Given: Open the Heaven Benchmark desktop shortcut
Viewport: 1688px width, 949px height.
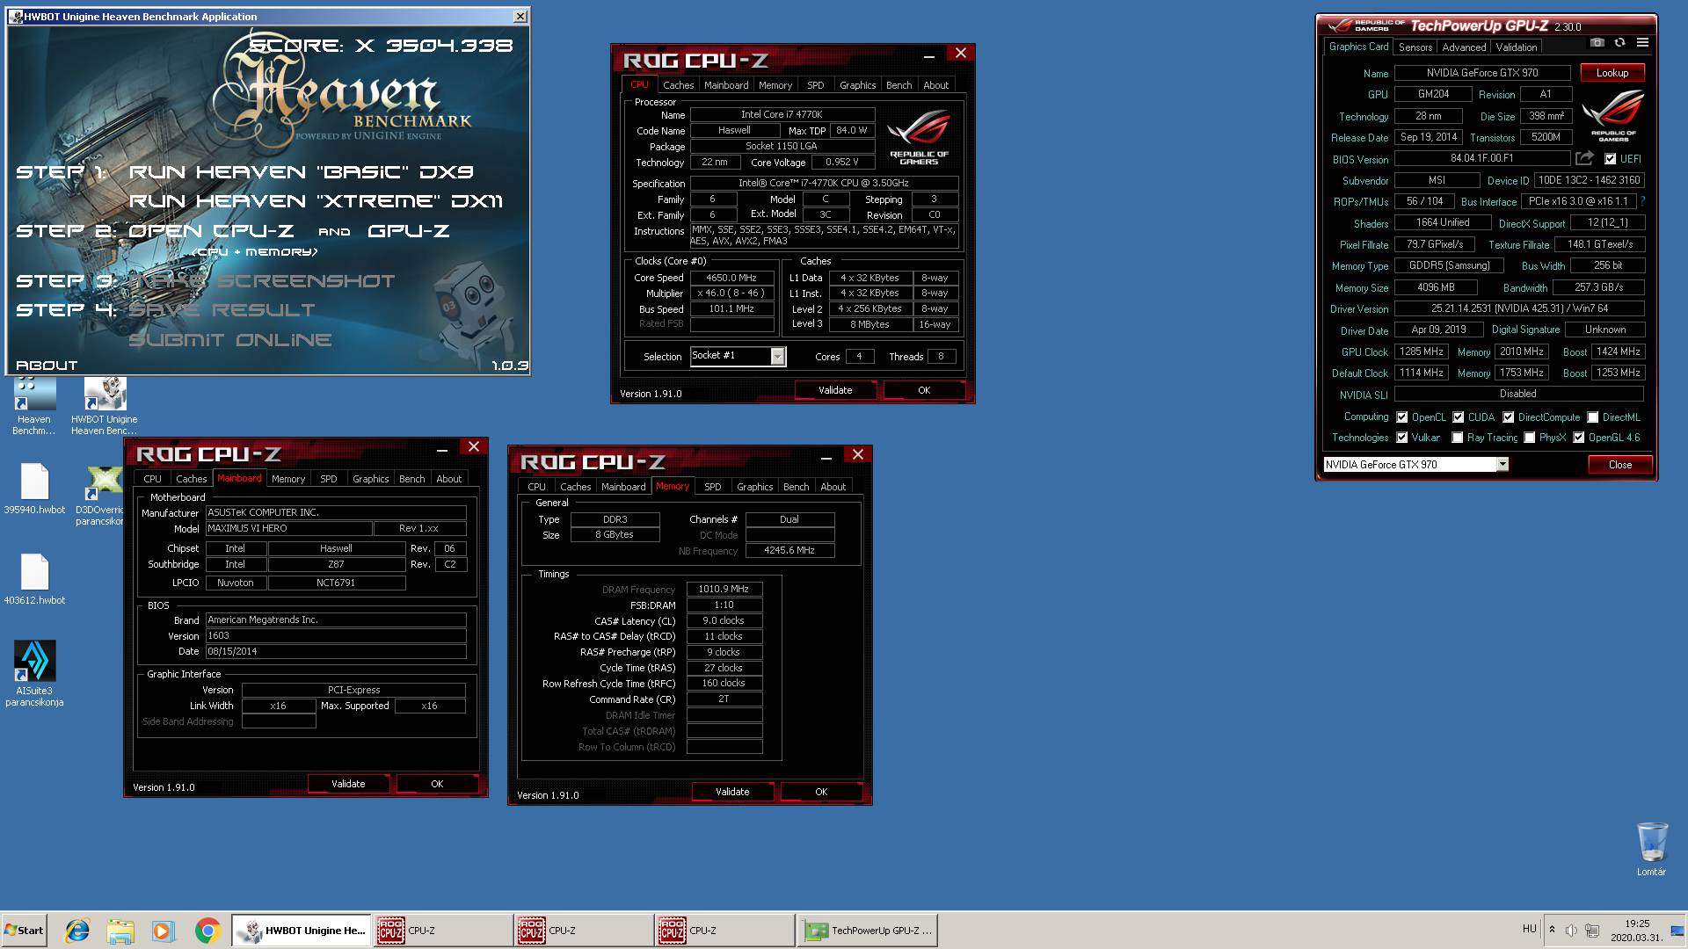Looking at the screenshot, I should pos(34,405).
